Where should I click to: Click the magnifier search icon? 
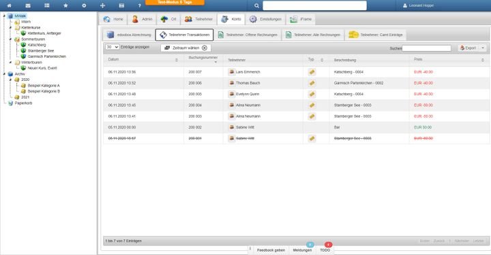(256, 5)
